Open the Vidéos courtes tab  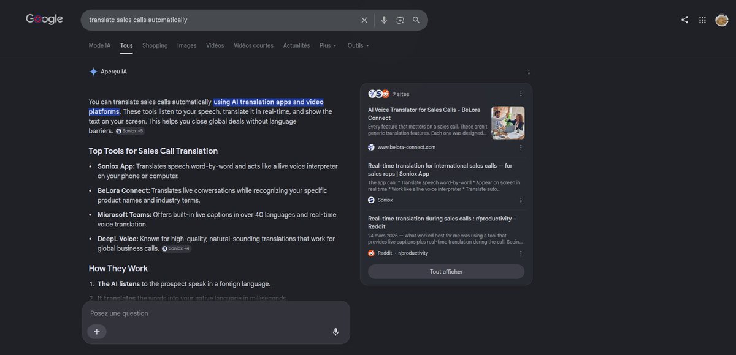tap(254, 45)
